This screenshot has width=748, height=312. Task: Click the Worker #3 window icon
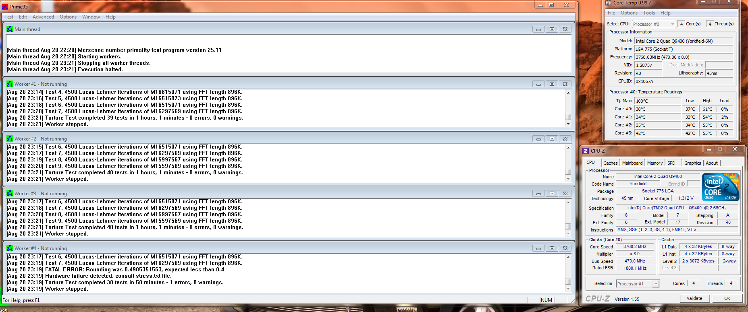click(10, 193)
